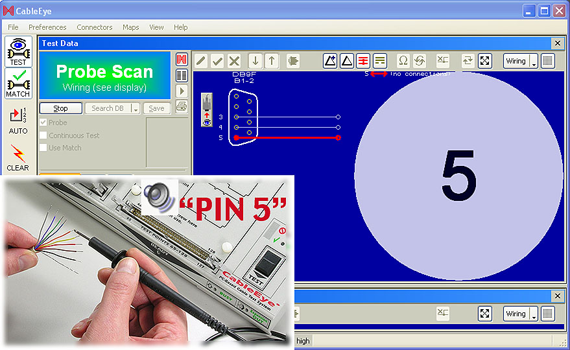Close the Test Data panel

point(557,43)
